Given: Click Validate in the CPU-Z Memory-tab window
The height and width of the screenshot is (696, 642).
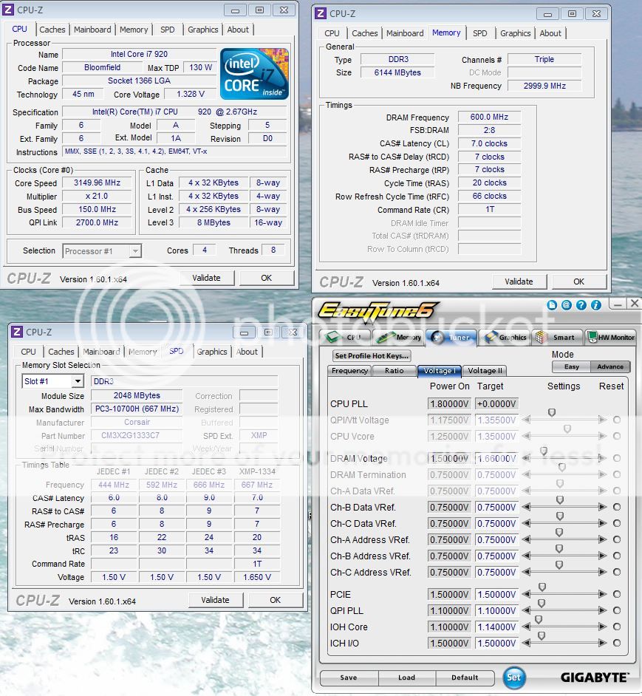Looking at the screenshot, I should pyautogui.click(x=519, y=282).
